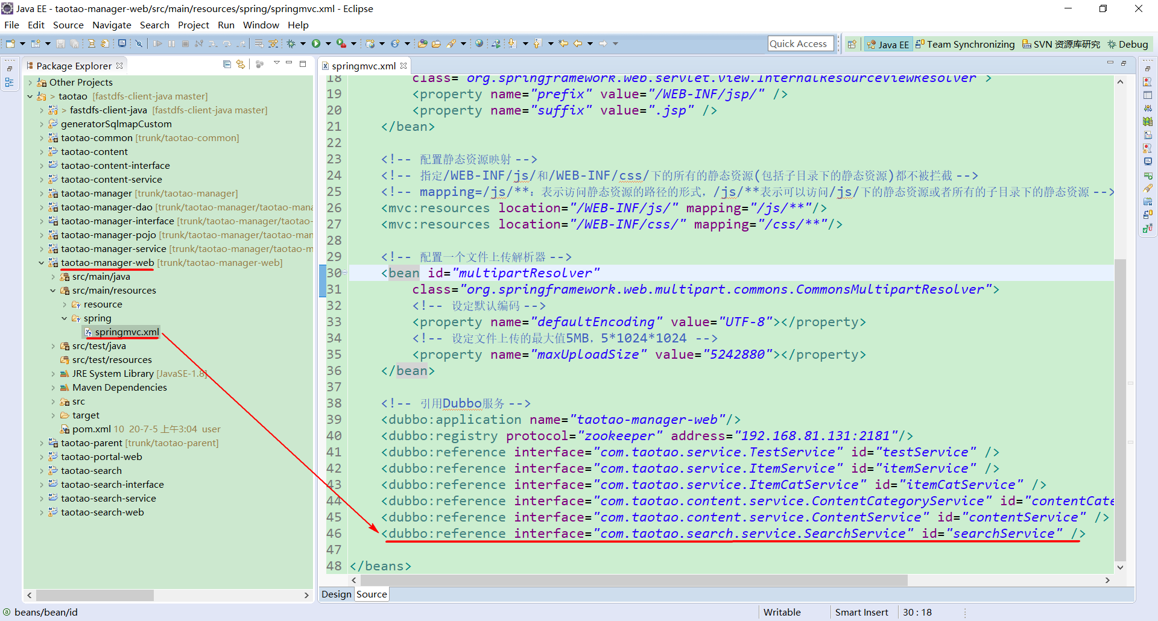Screen dimensions: 1158x621
Task: Click the Suspend pause toolbar icon
Action: (x=172, y=43)
